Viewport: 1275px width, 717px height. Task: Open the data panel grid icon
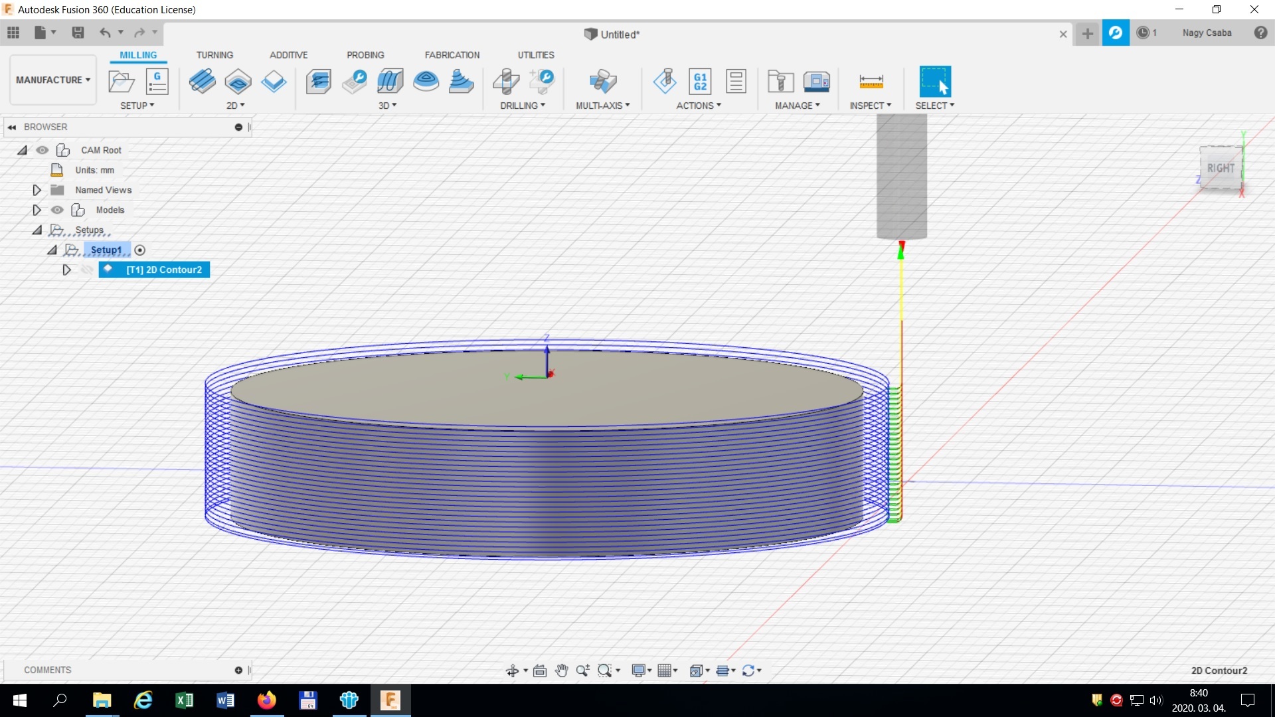13,33
